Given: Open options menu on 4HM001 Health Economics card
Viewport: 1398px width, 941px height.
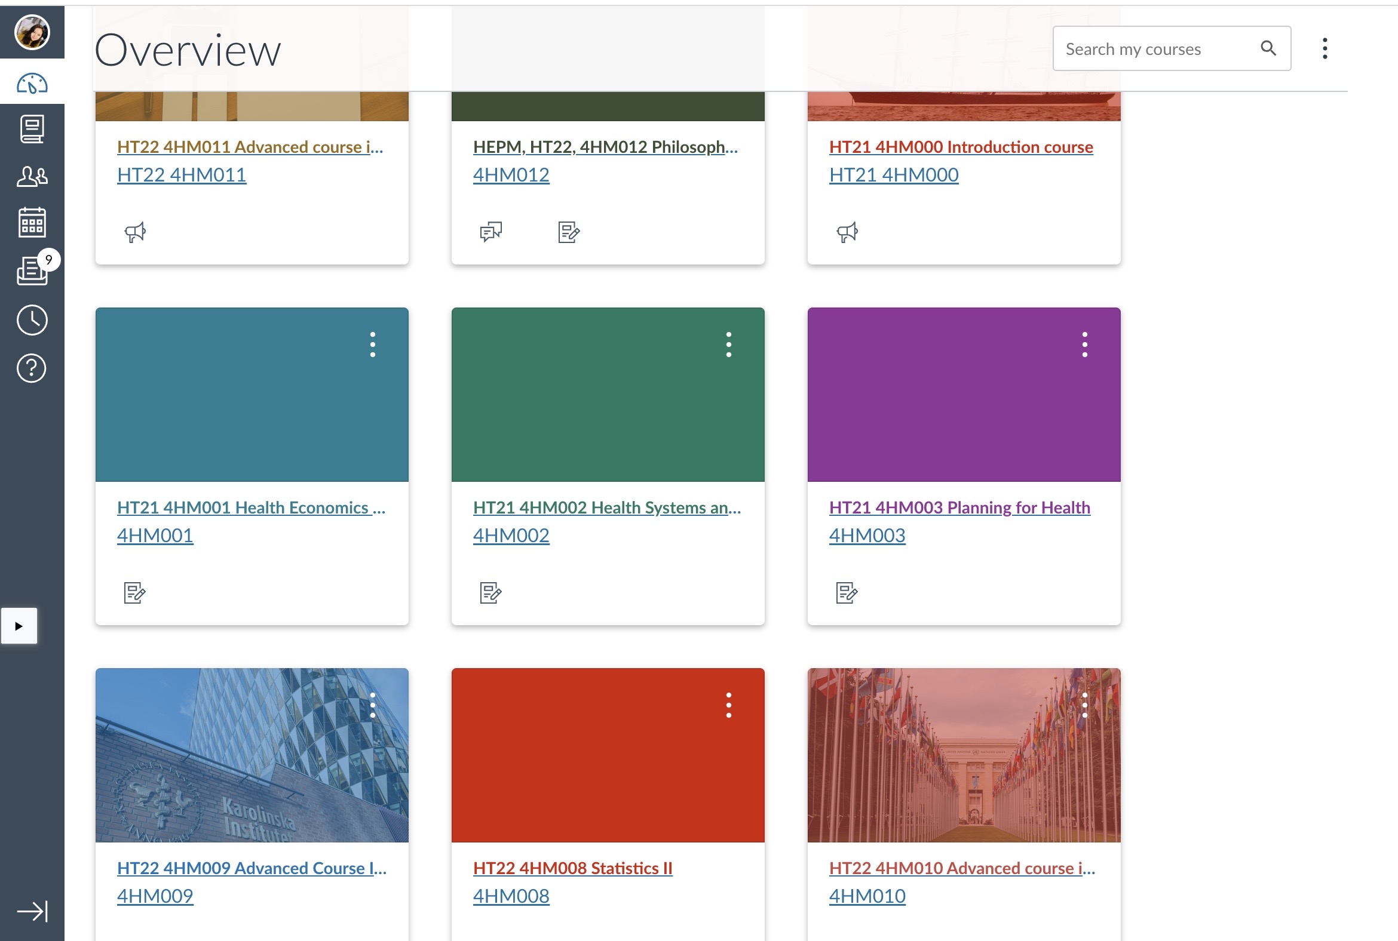Looking at the screenshot, I should pyautogui.click(x=373, y=345).
